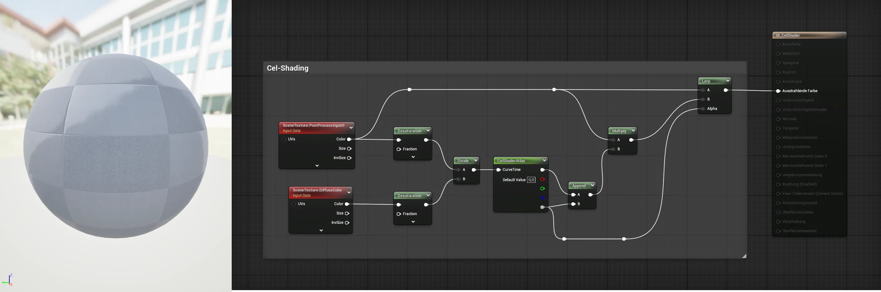Click the Basisfarbe pin on M_CelShader node
This screenshot has width=881, height=292.
pyautogui.click(x=778, y=45)
